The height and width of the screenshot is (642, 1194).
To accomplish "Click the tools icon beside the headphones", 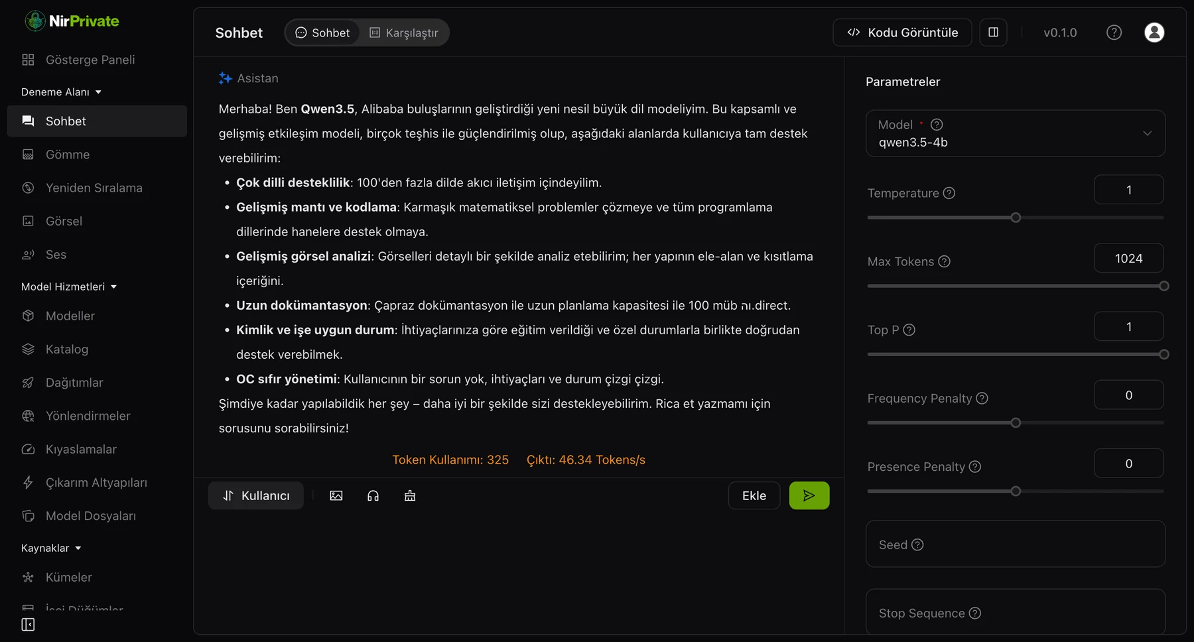I will tap(410, 495).
